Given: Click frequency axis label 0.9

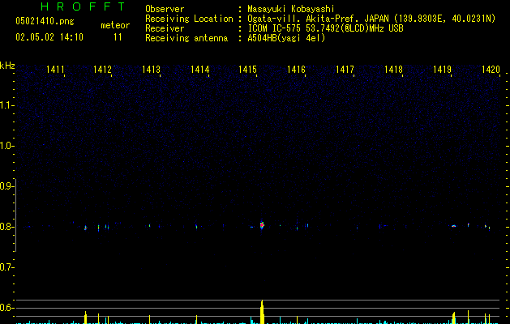Looking at the screenshot, I should pos(6,186).
